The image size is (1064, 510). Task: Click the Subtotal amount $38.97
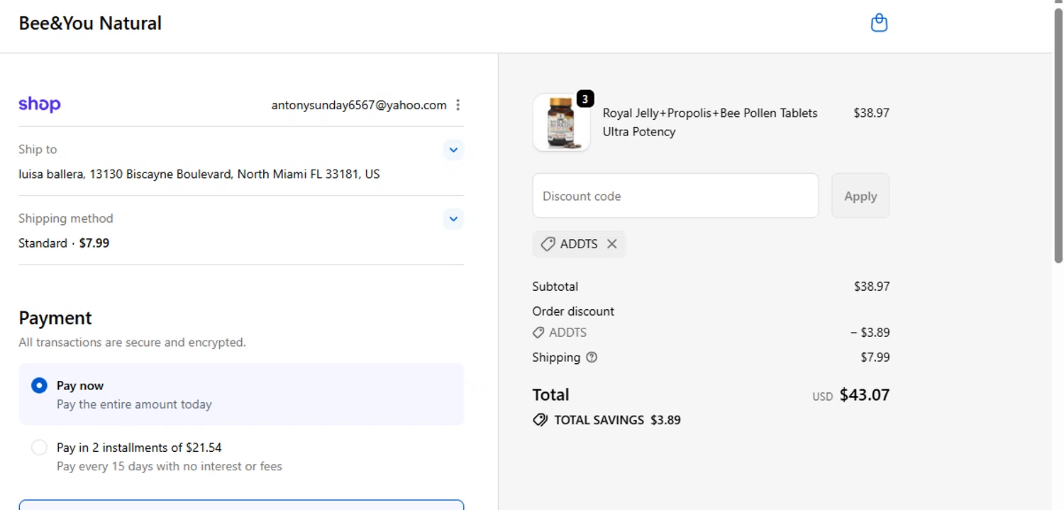[871, 287]
